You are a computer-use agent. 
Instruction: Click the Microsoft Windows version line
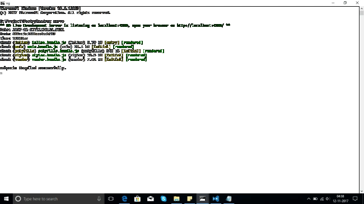pyautogui.click(x=40, y=8)
